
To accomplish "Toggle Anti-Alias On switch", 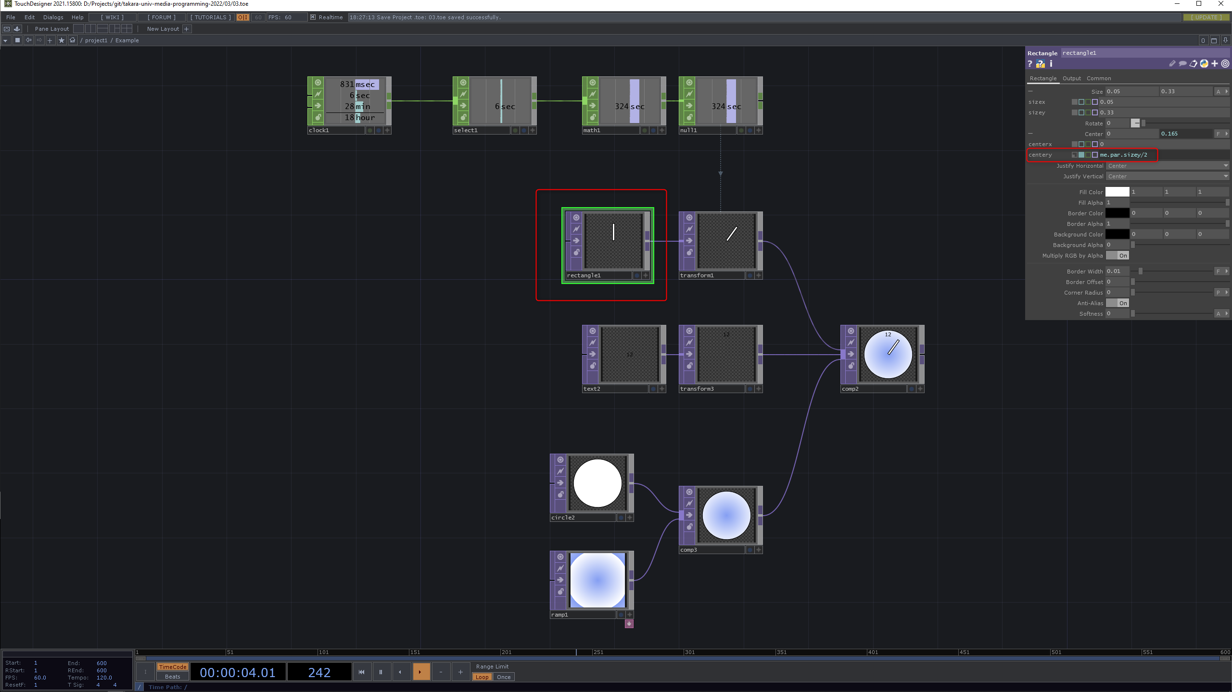I will point(1117,303).
